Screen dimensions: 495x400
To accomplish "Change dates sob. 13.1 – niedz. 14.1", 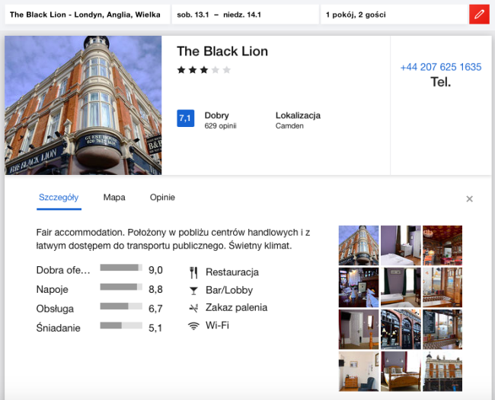I will coord(244,14).
